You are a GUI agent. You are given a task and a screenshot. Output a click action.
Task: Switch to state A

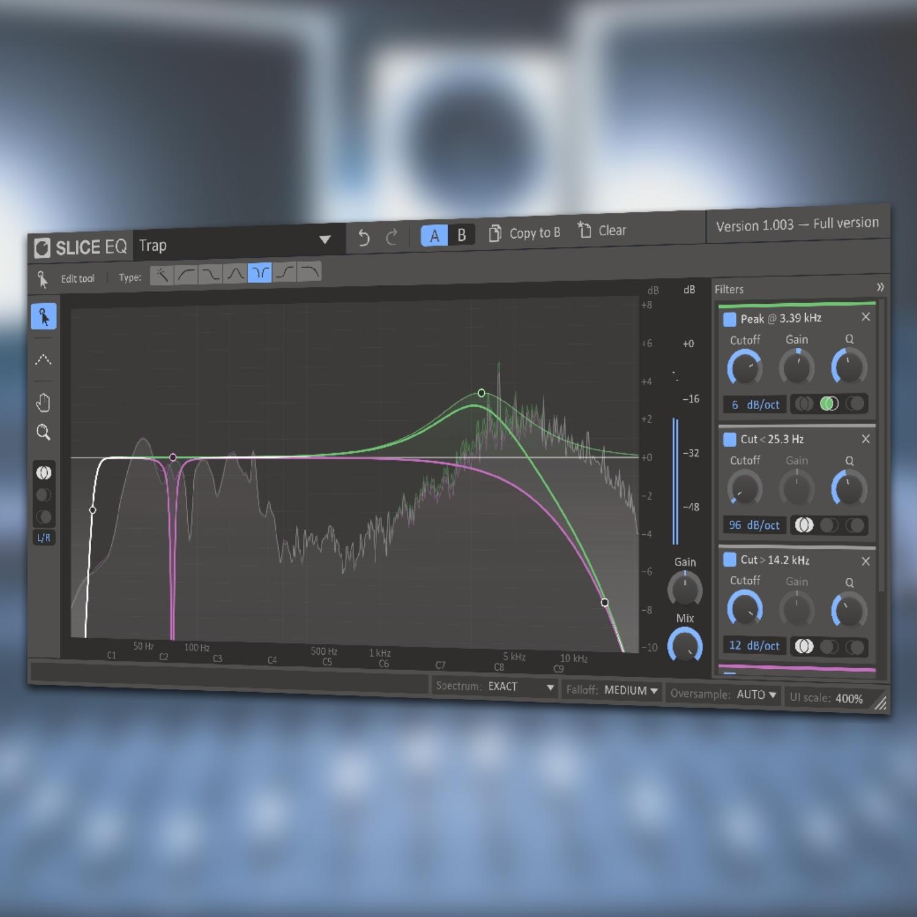(x=434, y=236)
